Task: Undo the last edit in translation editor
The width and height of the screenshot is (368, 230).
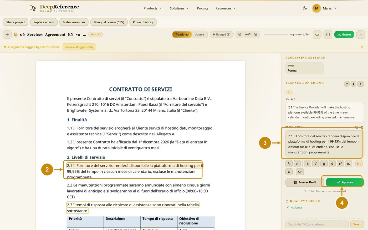Action: [x=289, y=164]
